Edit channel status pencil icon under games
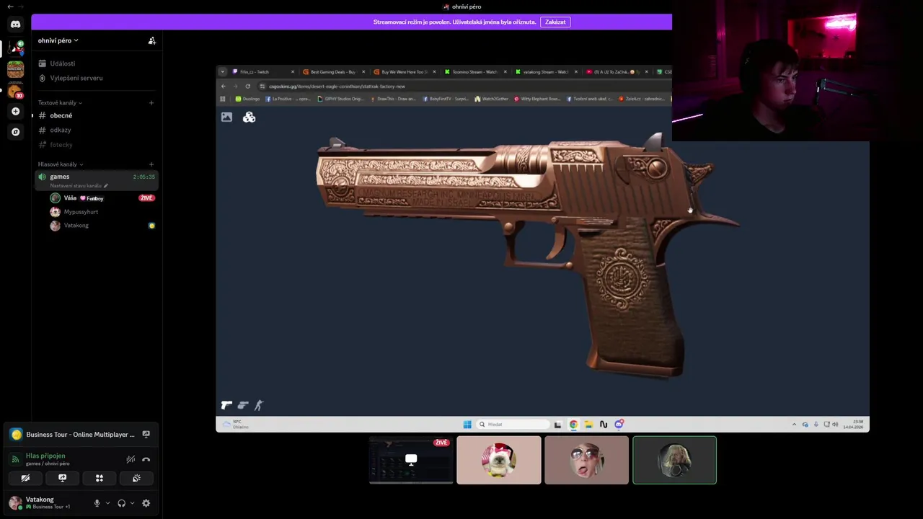923x519 pixels. tap(106, 186)
